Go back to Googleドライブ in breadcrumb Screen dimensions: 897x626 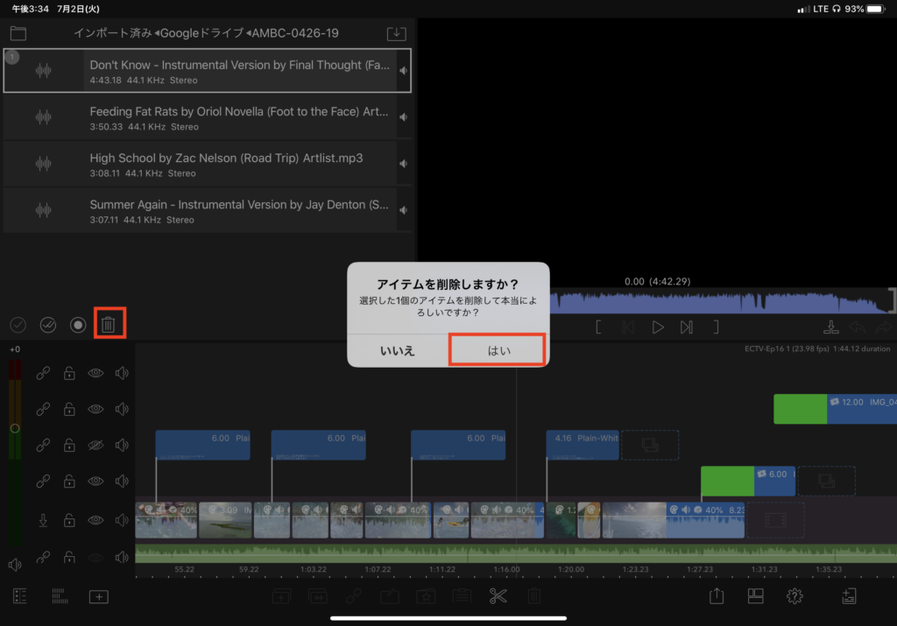[201, 33]
